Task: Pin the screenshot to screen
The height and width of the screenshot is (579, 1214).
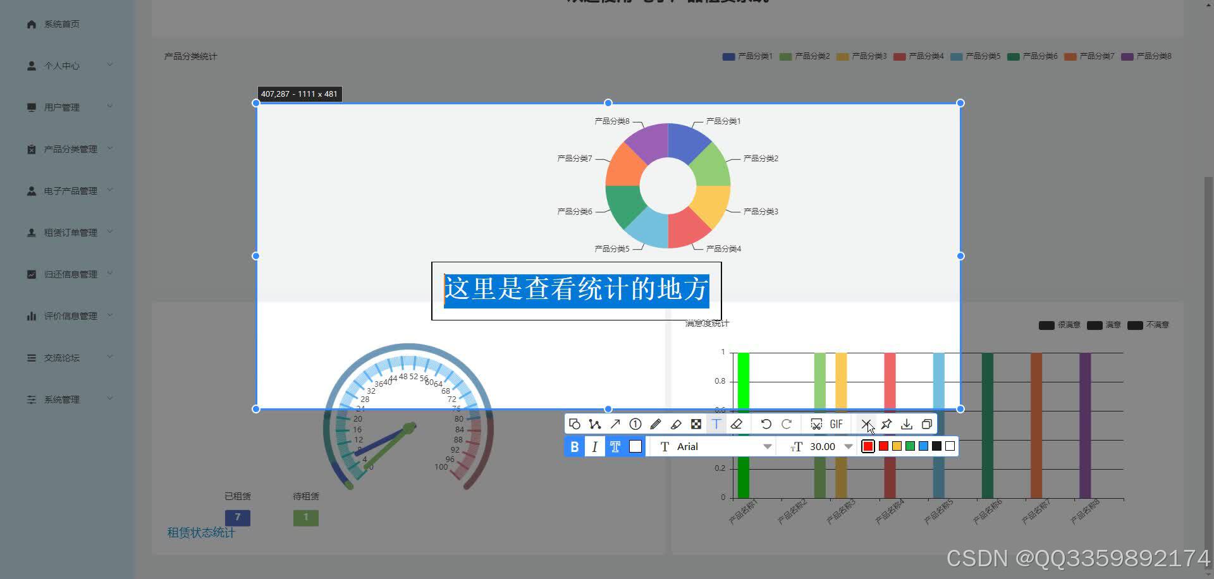Action: click(886, 424)
